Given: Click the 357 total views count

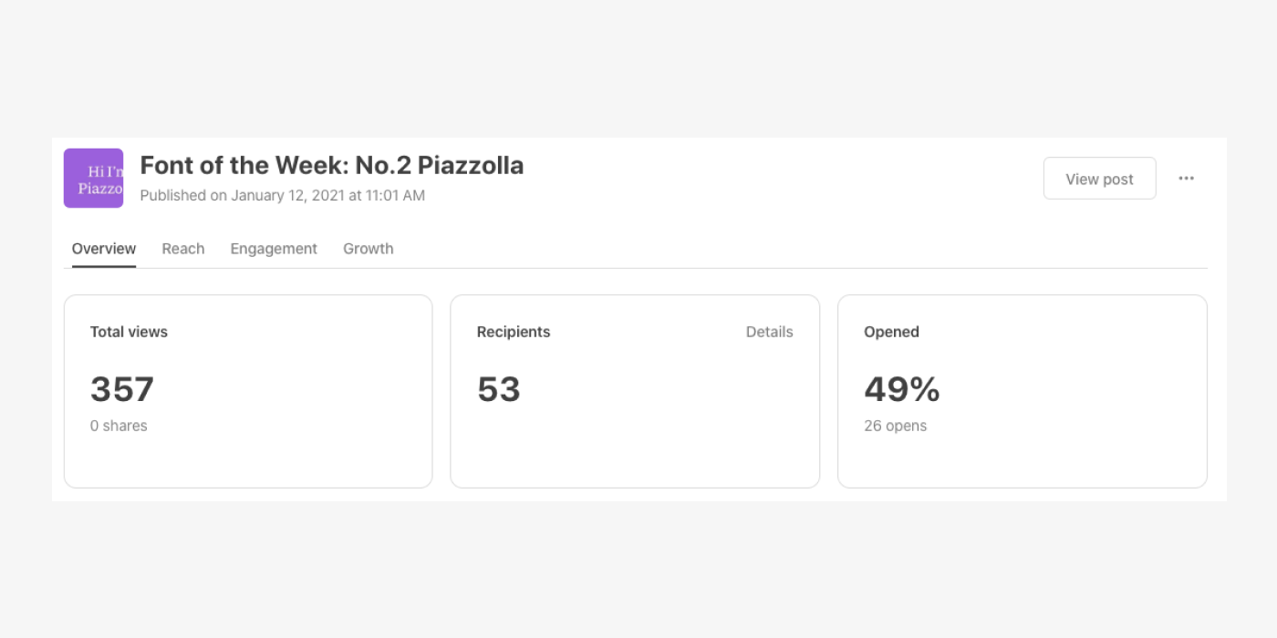Looking at the screenshot, I should click(x=121, y=389).
